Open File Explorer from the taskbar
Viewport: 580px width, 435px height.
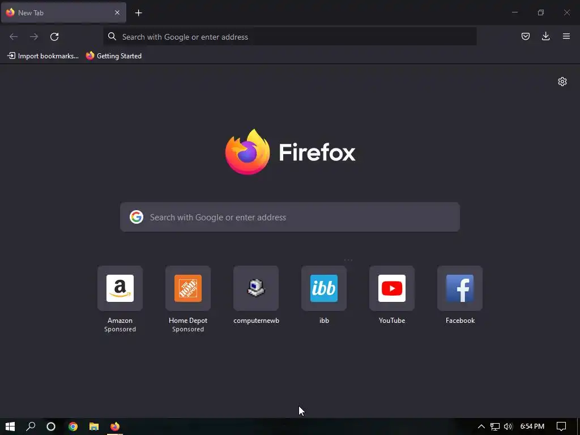tap(94, 427)
